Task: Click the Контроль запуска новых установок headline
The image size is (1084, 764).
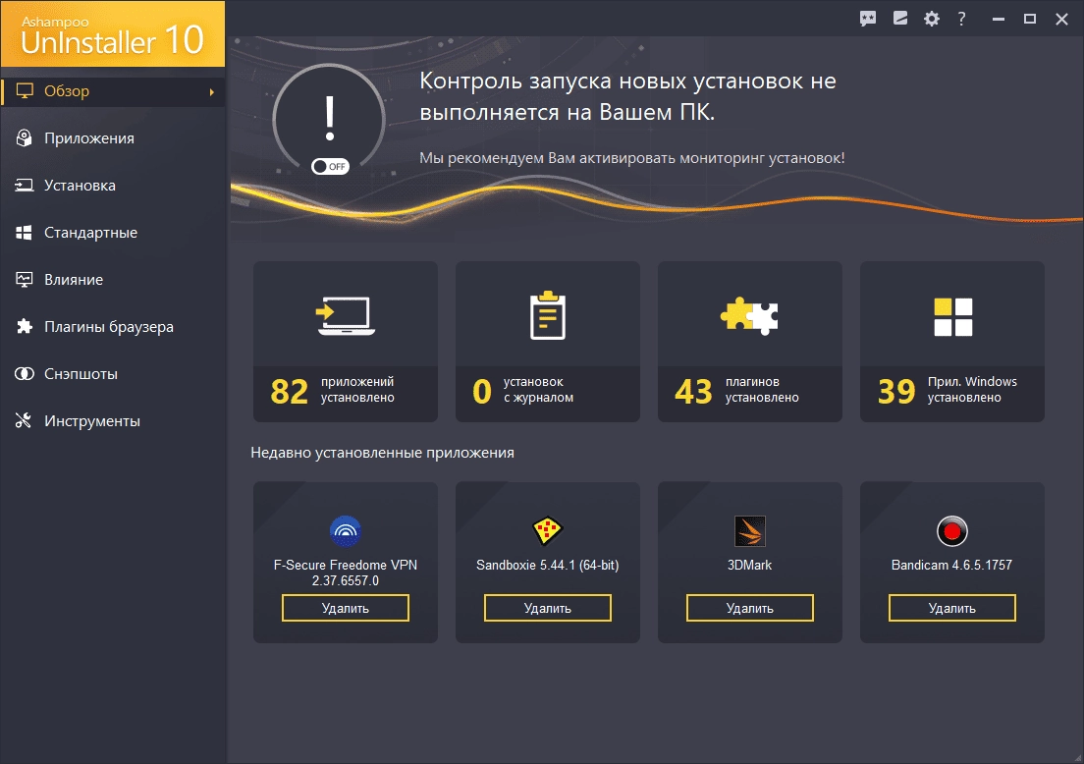Action: click(x=627, y=96)
